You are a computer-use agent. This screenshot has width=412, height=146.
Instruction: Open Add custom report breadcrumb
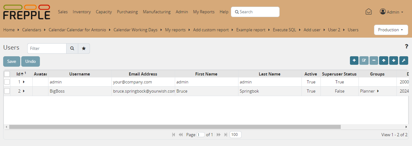pyautogui.click(x=211, y=30)
